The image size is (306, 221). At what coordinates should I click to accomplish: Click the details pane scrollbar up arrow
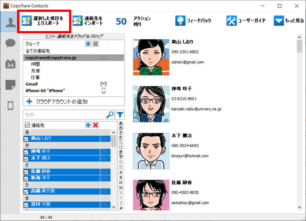(299, 37)
